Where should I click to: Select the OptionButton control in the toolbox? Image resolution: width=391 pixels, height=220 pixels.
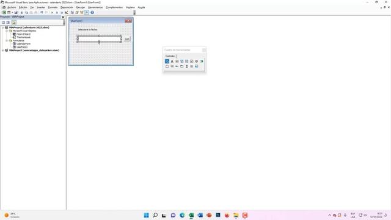pos(197,61)
